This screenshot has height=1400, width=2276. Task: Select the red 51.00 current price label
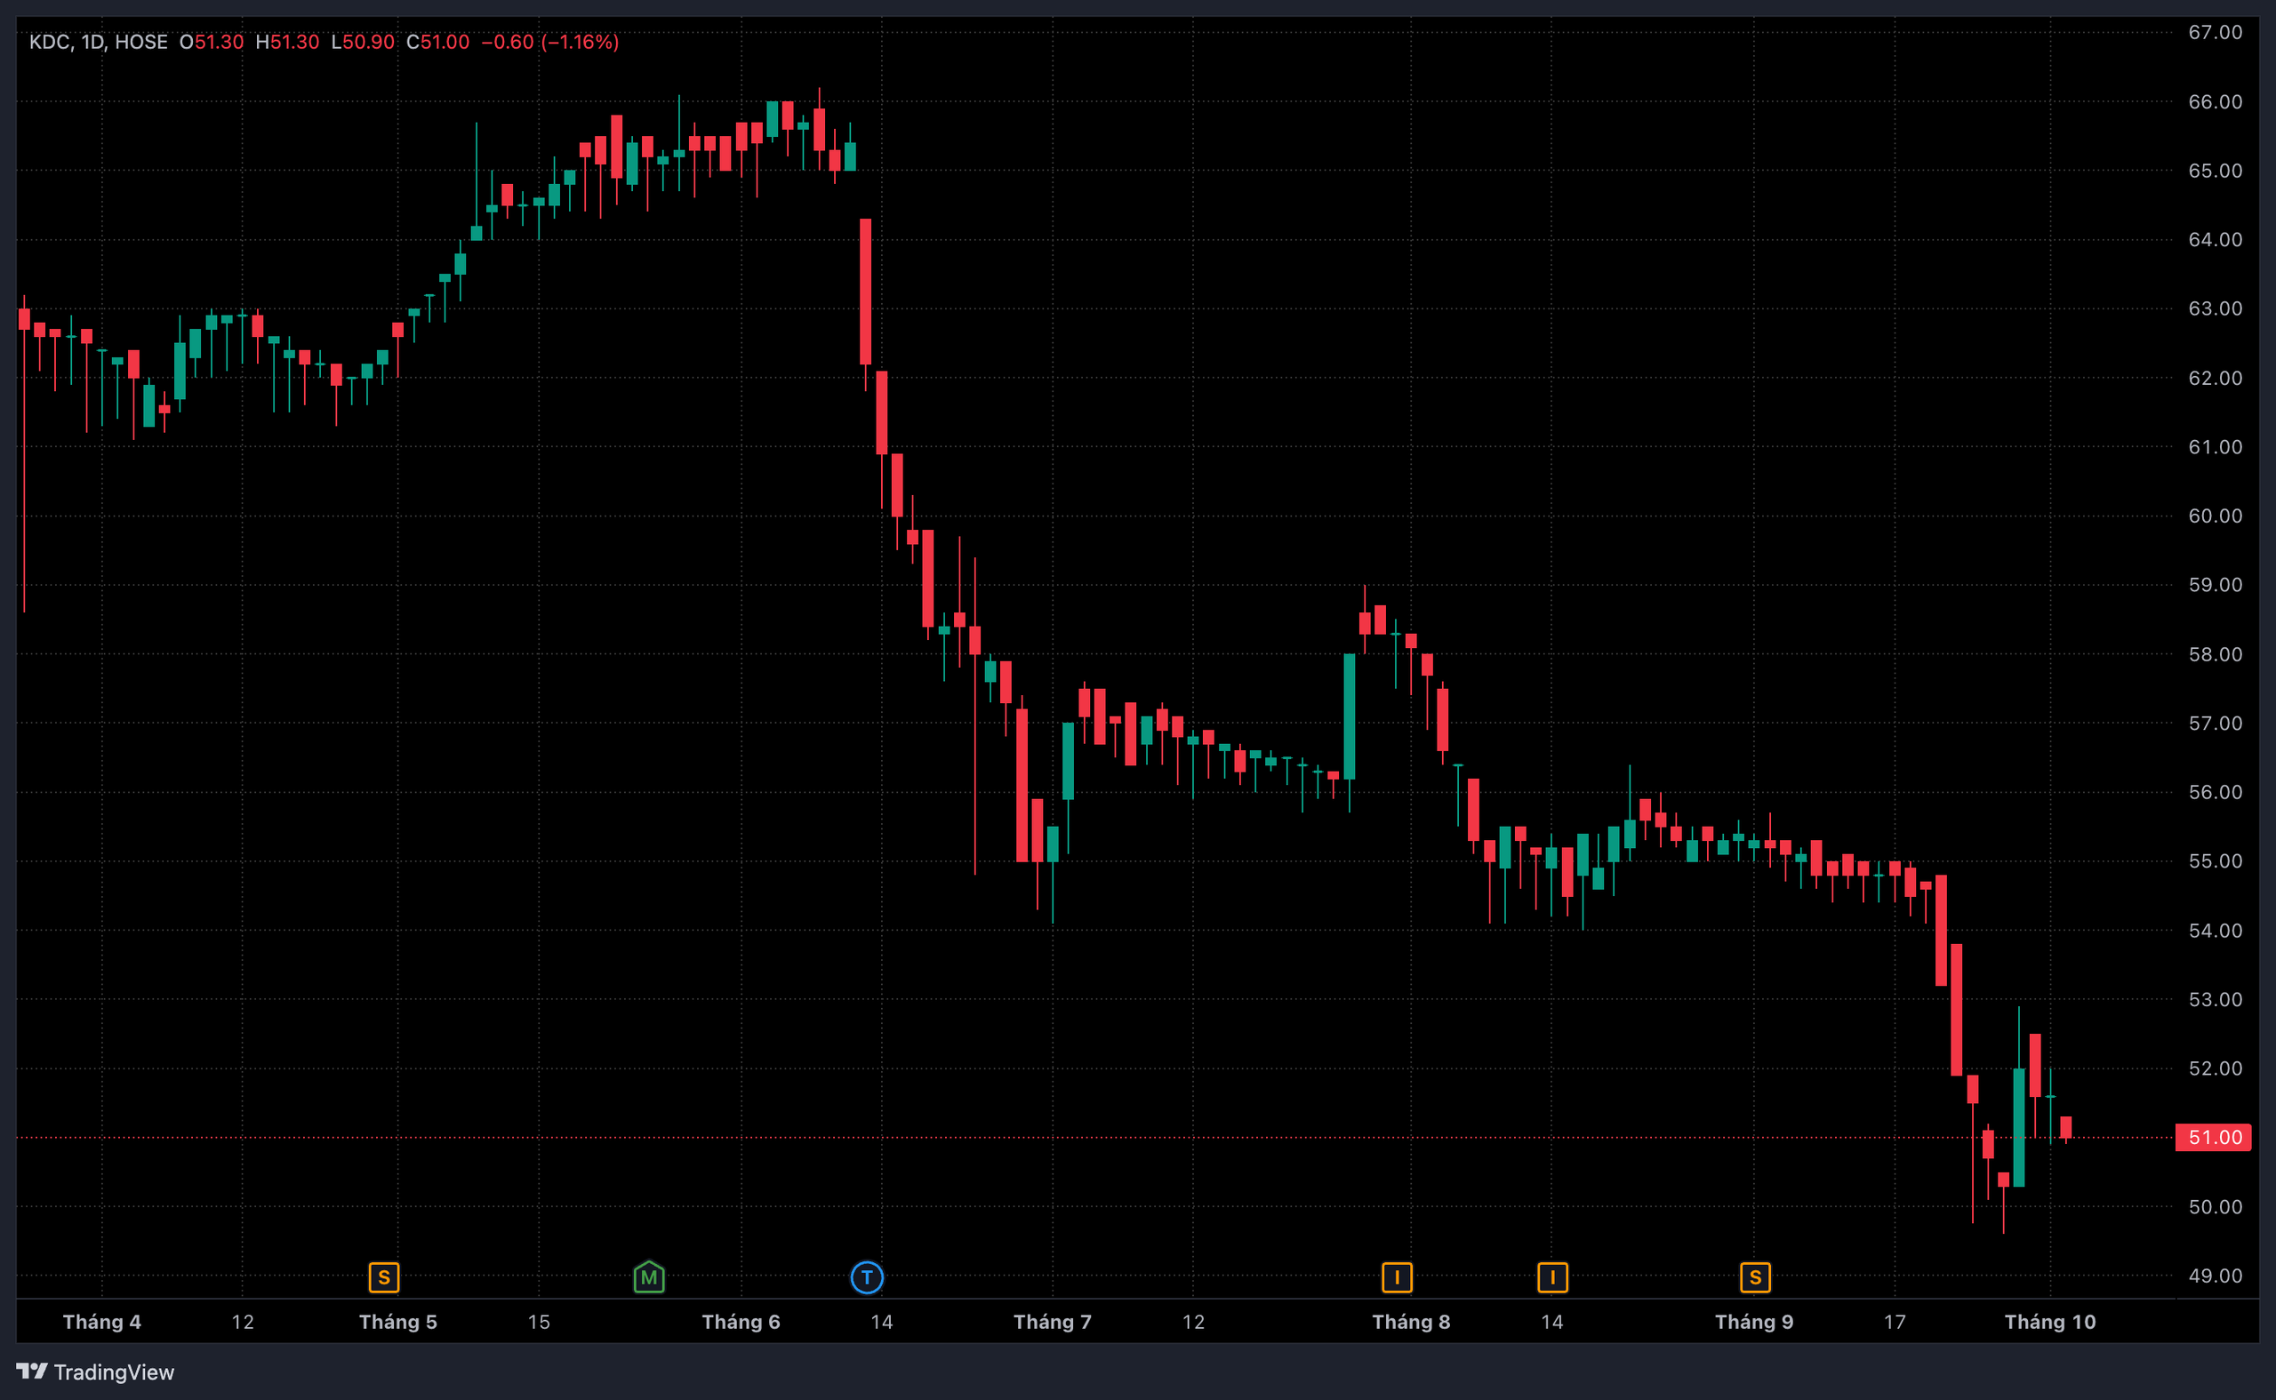tap(2213, 1137)
